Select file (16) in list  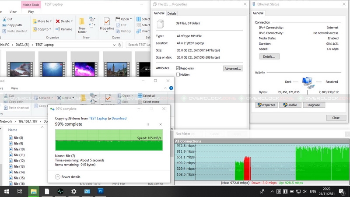point(17,183)
